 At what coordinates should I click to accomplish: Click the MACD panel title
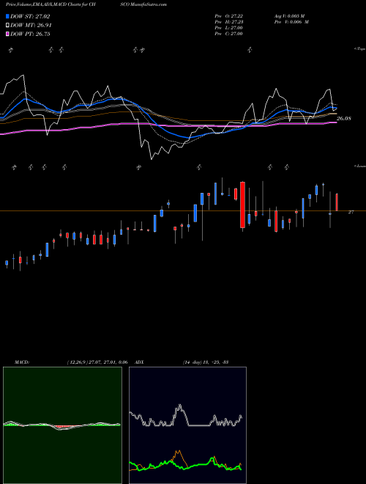[x=21, y=362]
